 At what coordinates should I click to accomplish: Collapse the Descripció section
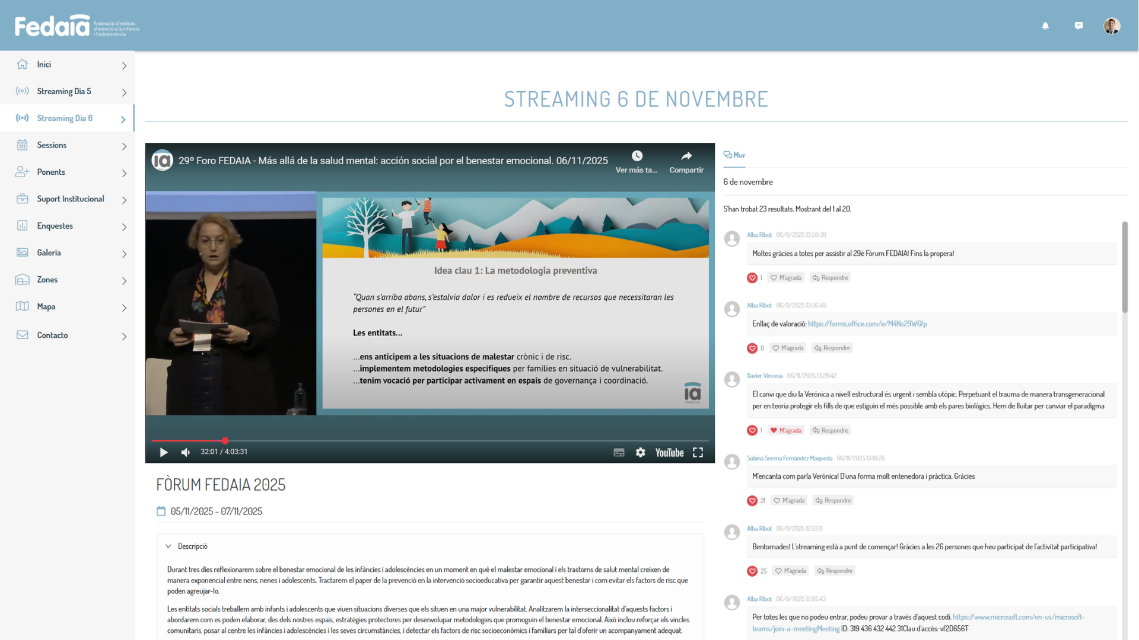pos(168,546)
